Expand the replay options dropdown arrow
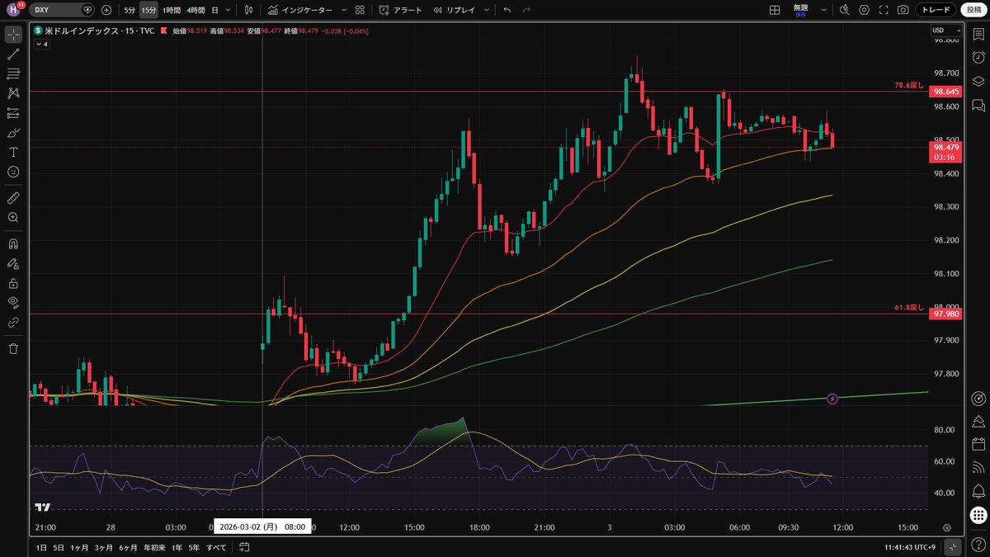Viewport: 990px width, 557px height. pos(485,10)
